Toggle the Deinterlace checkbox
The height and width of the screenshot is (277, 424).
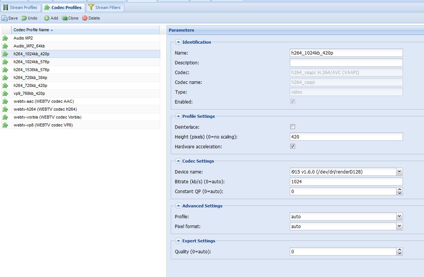tap(292, 126)
